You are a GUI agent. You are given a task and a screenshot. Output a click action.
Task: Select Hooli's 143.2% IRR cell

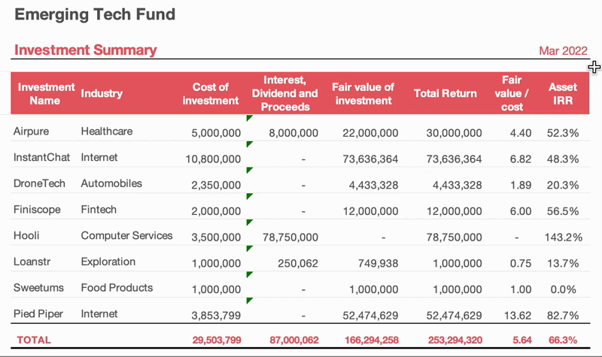point(563,237)
